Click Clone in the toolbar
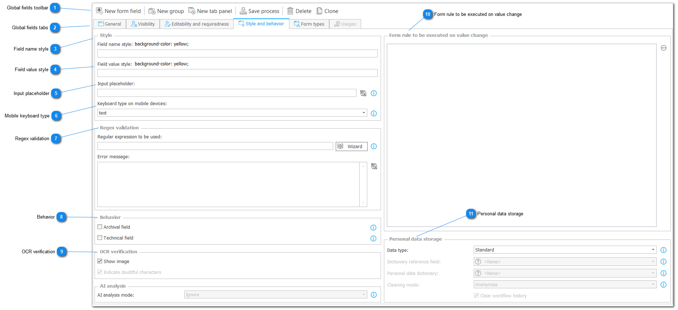This screenshot has width=678, height=310. click(327, 11)
